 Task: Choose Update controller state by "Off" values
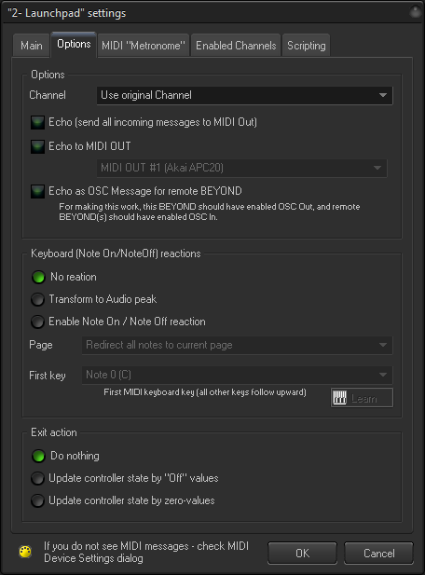pos(37,479)
